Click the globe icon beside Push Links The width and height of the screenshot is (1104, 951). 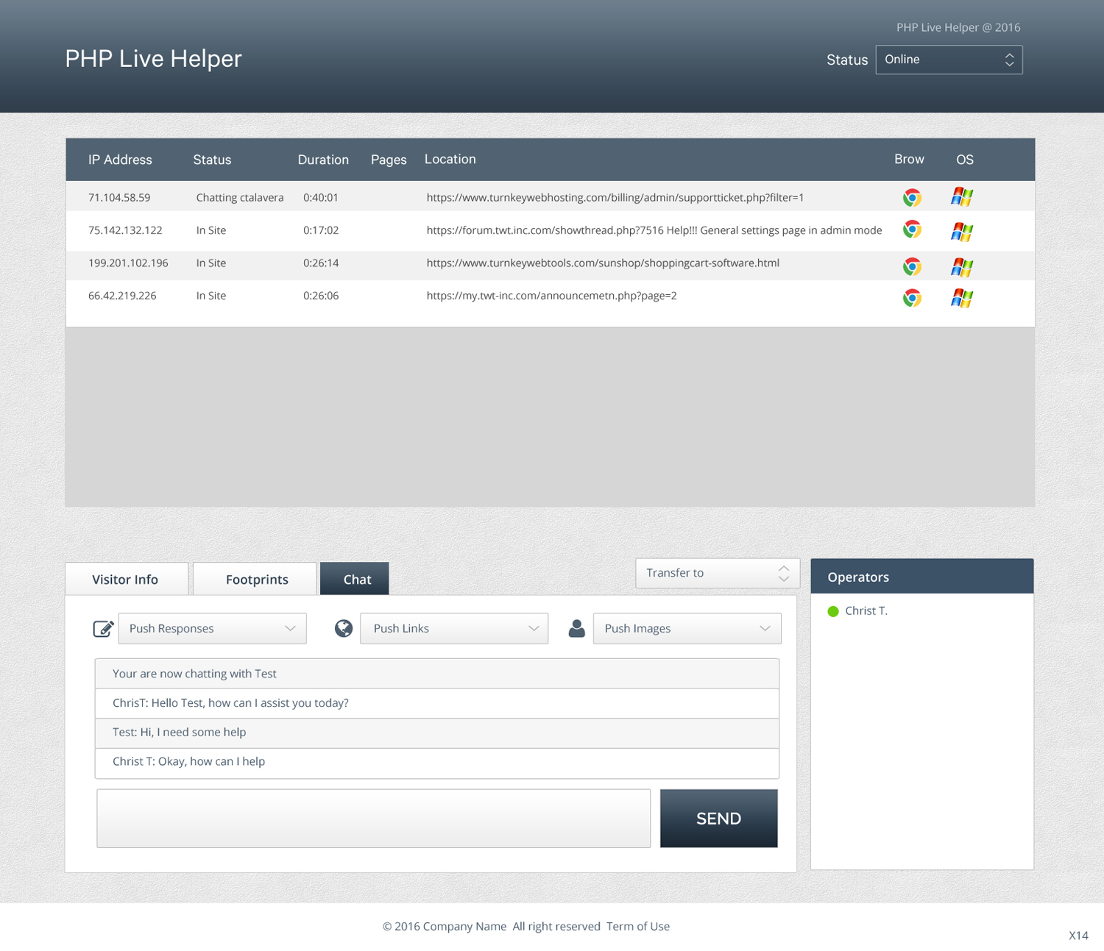point(344,628)
